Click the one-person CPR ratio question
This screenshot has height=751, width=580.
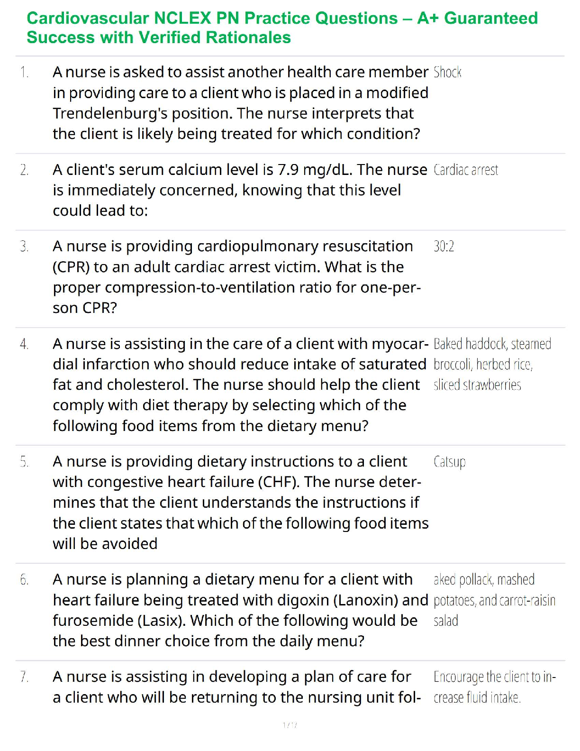tap(236, 277)
